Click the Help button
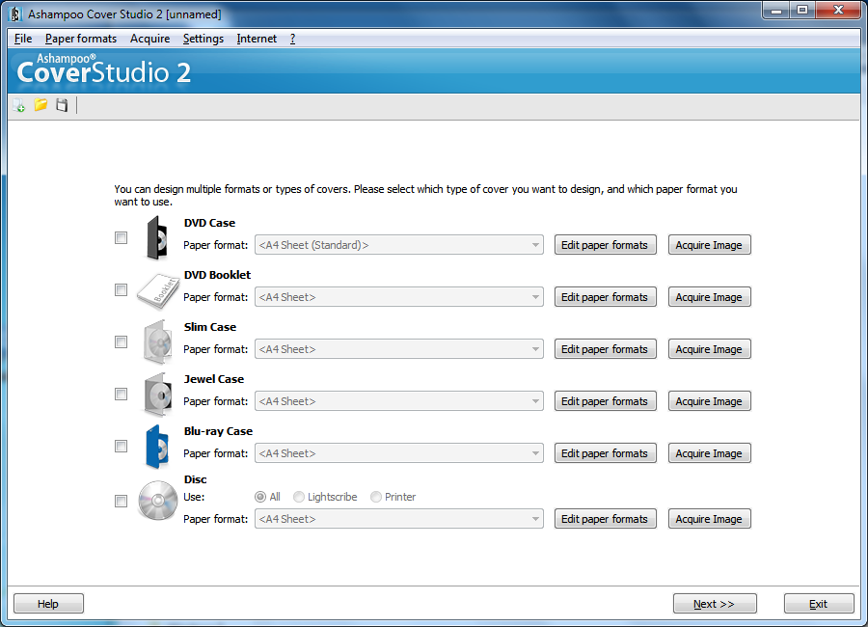 [x=48, y=604]
